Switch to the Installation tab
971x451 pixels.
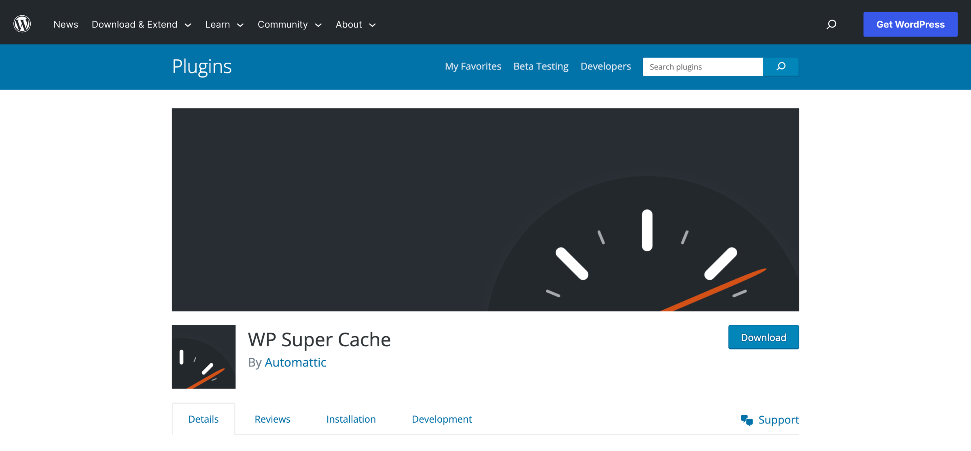coord(351,419)
